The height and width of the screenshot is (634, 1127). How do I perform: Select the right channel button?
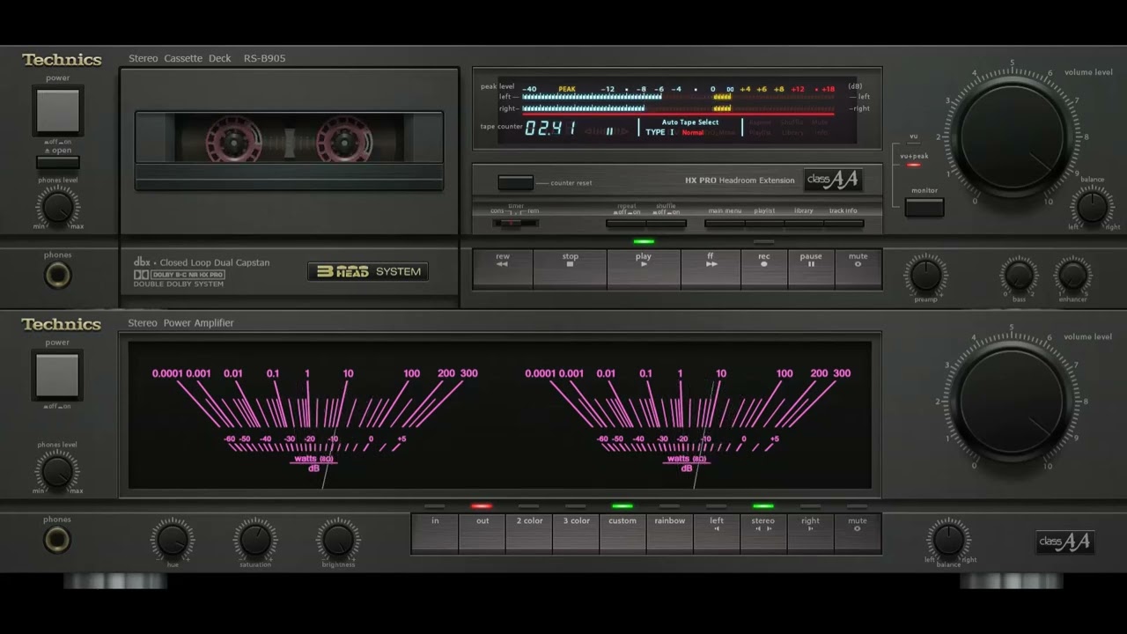(810, 533)
